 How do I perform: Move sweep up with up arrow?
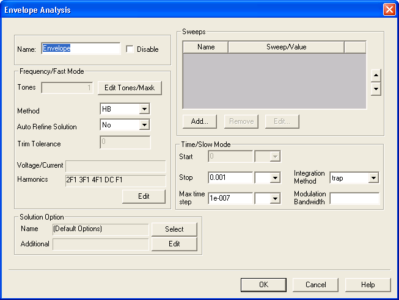coord(376,76)
